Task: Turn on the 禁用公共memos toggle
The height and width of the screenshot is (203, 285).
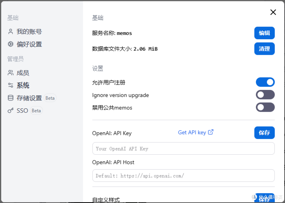Action: [265, 107]
